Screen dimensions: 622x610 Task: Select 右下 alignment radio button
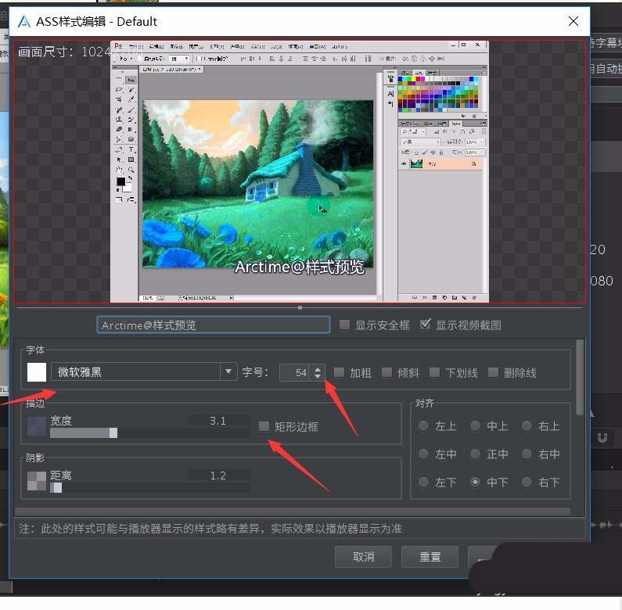tap(527, 482)
